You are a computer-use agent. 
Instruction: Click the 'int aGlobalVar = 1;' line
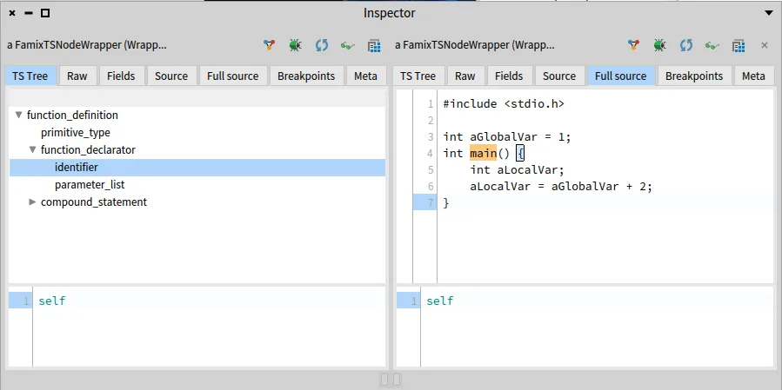pos(507,136)
